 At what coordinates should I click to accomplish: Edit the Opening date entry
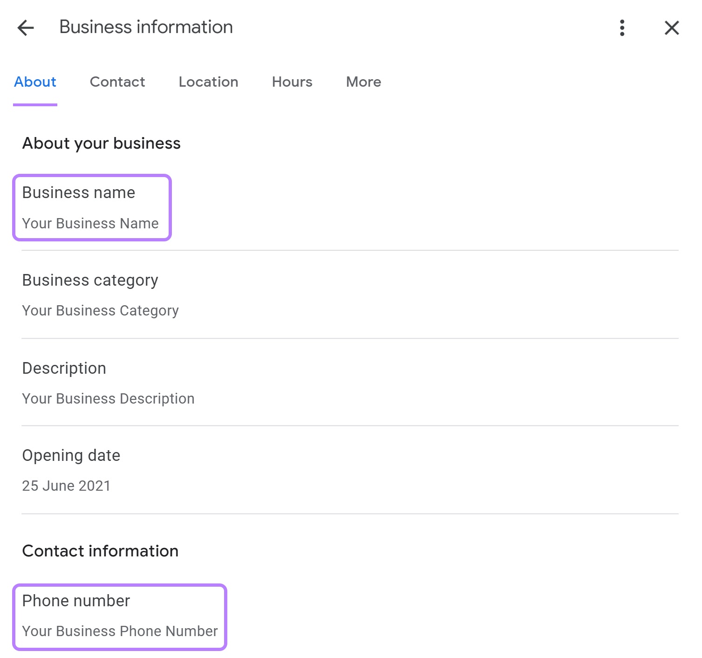point(71,455)
